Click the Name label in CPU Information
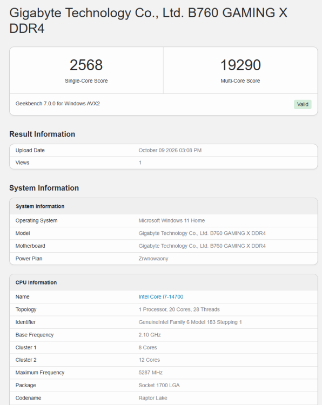Viewport: 322px width, 405px height. pyautogui.click(x=23, y=297)
